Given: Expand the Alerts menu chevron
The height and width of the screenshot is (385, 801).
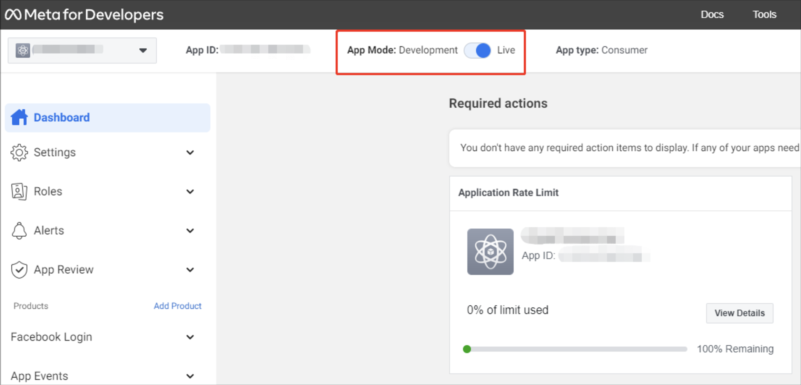Looking at the screenshot, I should coord(190,230).
